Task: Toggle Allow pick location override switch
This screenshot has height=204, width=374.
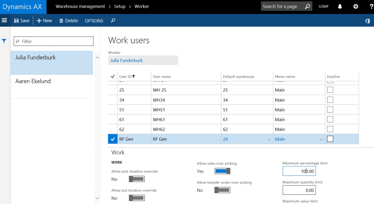Action: coord(137,179)
